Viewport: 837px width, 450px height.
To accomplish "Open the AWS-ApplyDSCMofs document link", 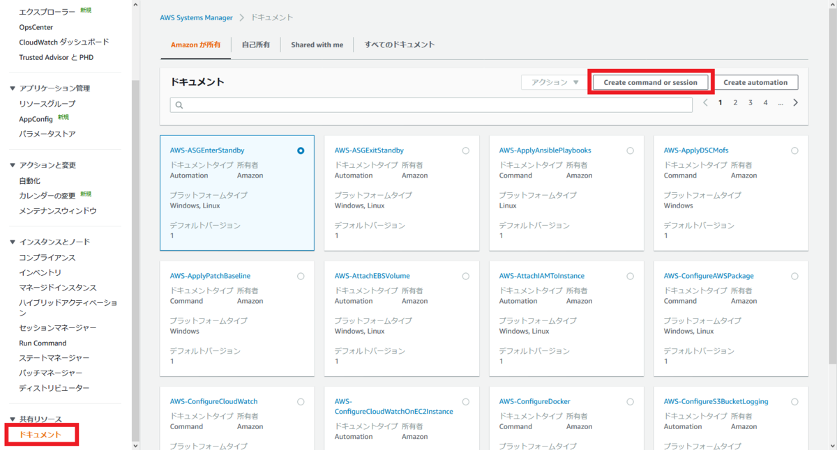I will [x=696, y=150].
